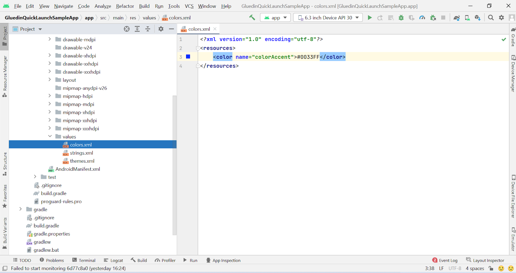Open the Logcat tool window
Screen dimensions: 516x273
tap(114, 260)
